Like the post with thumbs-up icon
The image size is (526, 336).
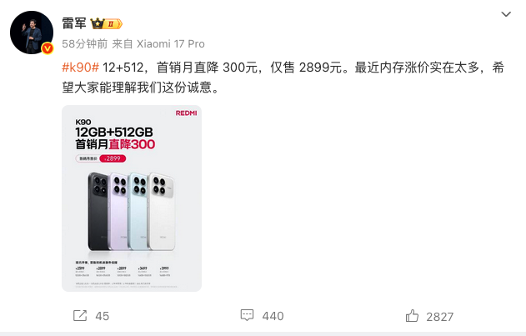click(x=412, y=316)
